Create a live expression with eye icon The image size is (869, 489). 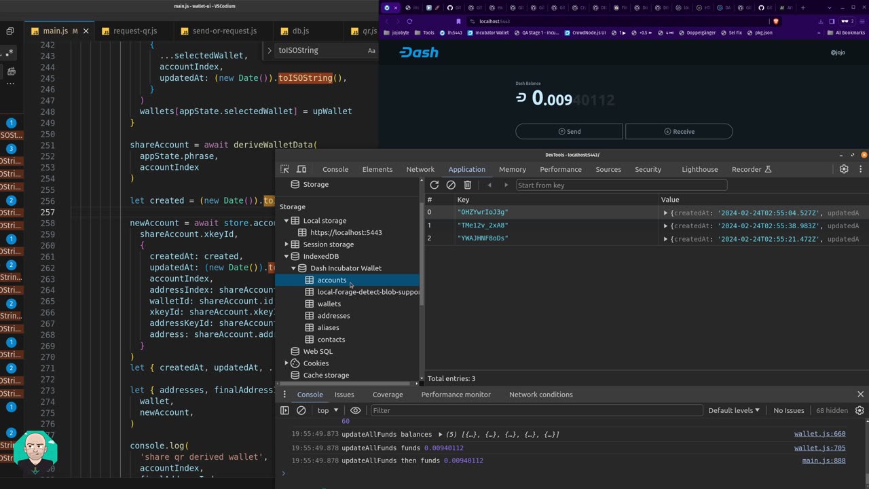[x=355, y=410]
